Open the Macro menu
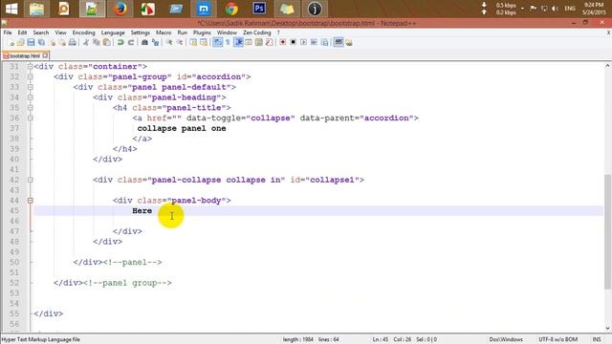This screenshot has width=612, height=344. tap(164, 32)
